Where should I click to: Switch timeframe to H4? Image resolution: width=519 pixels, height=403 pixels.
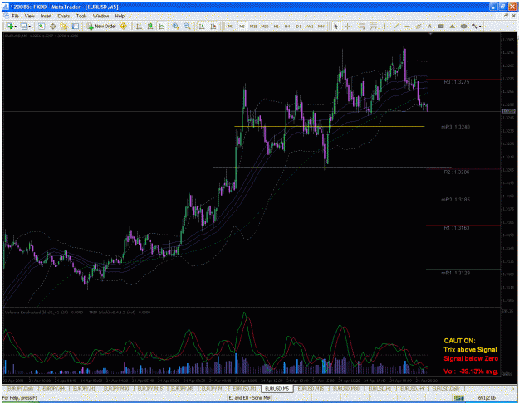287,26
